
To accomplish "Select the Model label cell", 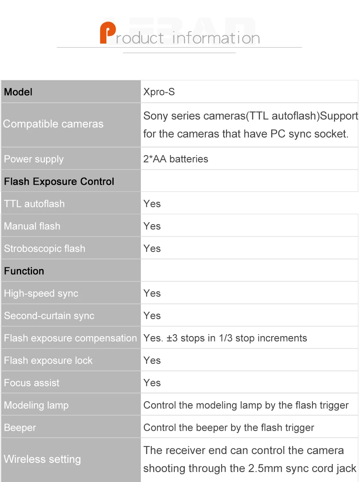I will point(71,92).
